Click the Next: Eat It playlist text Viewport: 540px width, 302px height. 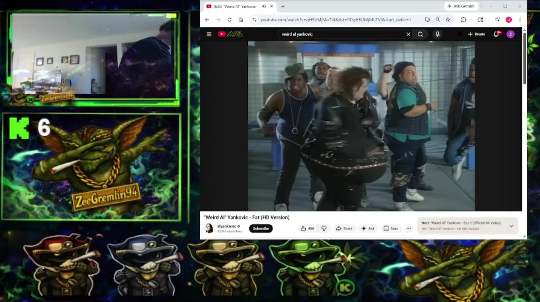(461, 223)
